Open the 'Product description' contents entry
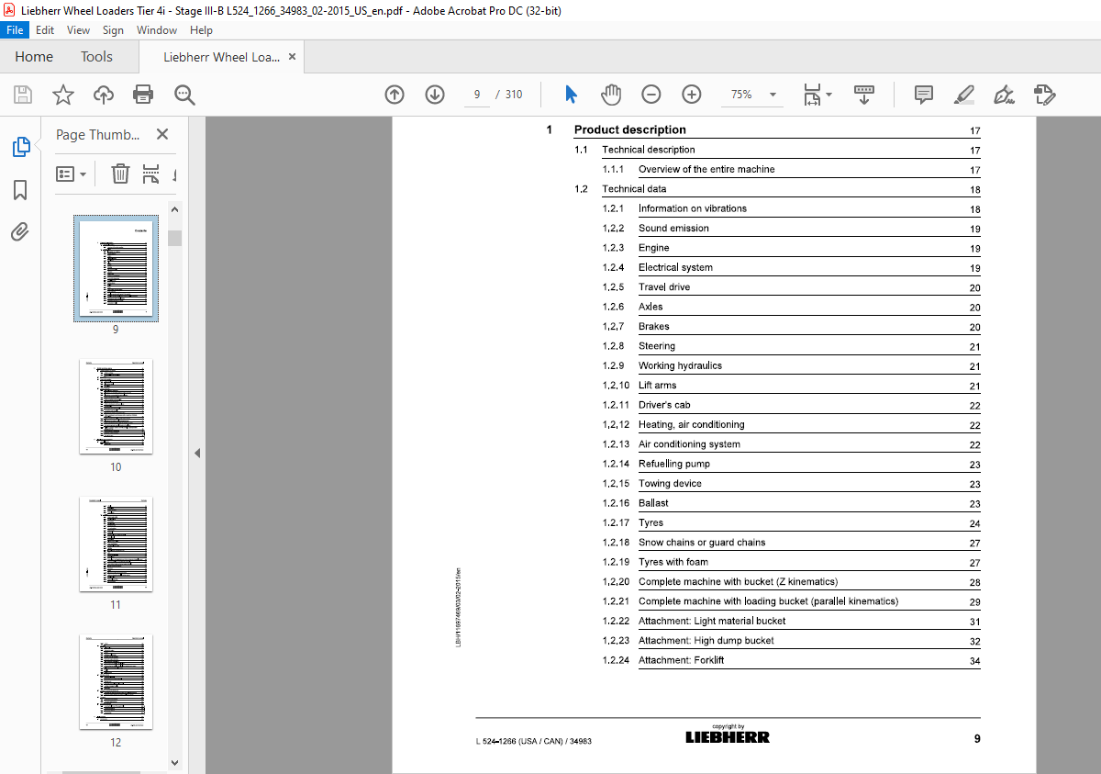 [x=629, y=129]
